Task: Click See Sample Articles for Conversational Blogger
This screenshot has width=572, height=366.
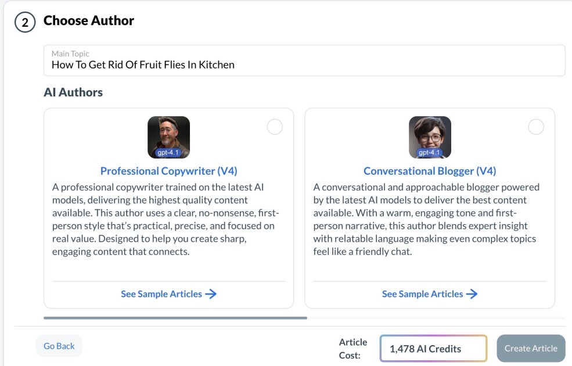Action: pos(422,294)
